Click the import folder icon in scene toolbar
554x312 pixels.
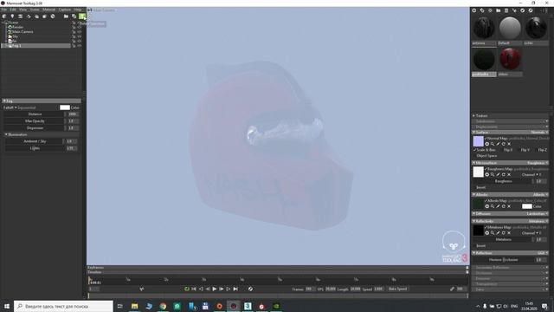coord(66,16)
